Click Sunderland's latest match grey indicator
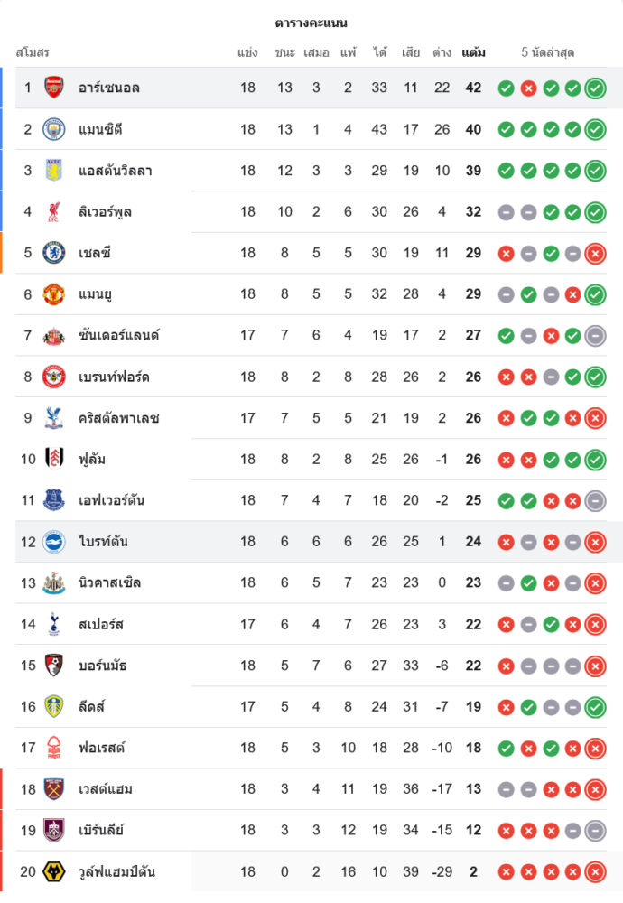 click(x=595, y=336)
